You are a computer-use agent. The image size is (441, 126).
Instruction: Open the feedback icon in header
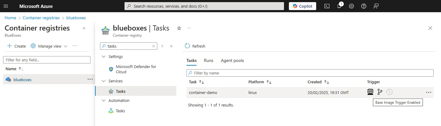click(376, 6)
